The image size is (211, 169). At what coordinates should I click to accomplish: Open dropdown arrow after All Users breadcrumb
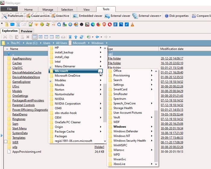tap(70, 43)
